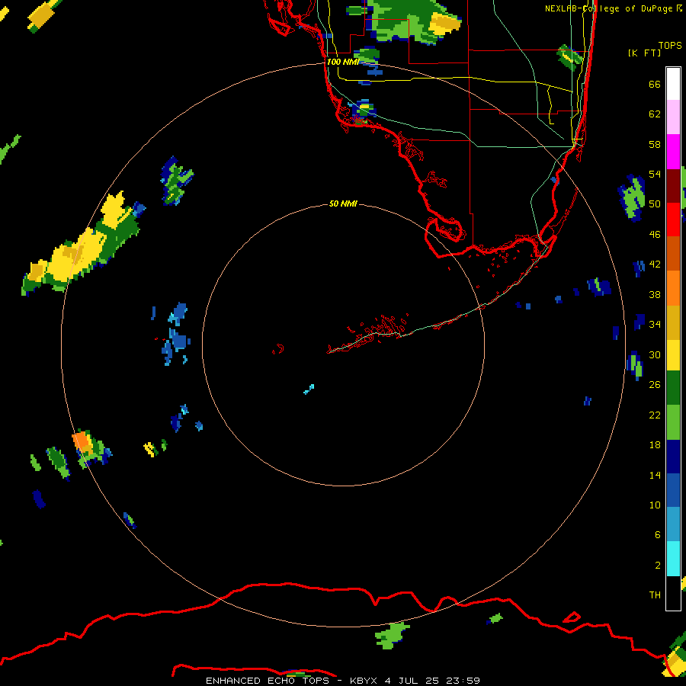Click the black TH legend swatch
The height and width of the screenshot is (686, 686).
click(673, 593)
